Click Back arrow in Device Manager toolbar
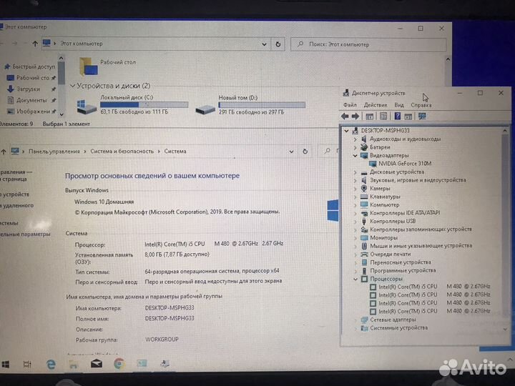 (345, 117)
